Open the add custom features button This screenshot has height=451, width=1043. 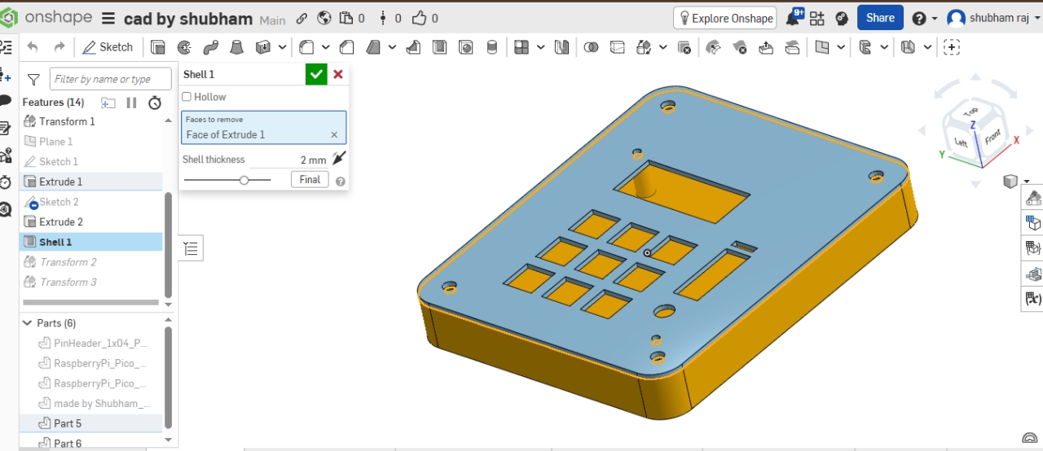951,47
